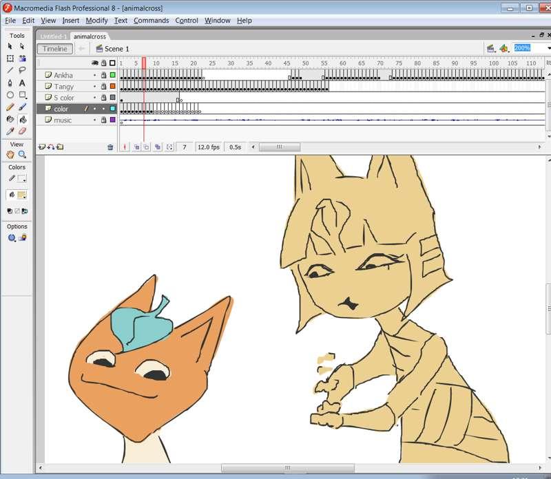The width and height of the screenshot is (551, 479).
Task: Click Black and White colors icon
Action: [x=10, y=211]
